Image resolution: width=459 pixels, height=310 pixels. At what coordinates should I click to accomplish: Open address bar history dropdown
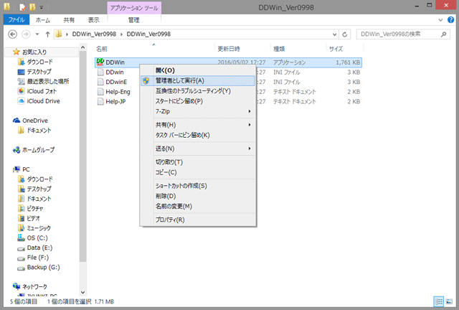(x=335, y=34)
